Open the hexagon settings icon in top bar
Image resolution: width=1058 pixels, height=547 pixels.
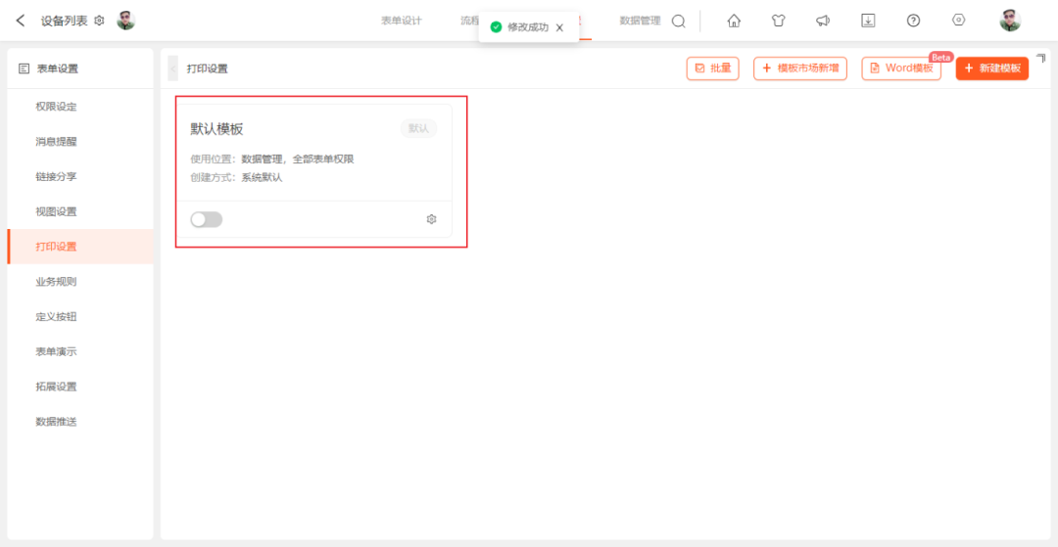[x=958, y=21]
